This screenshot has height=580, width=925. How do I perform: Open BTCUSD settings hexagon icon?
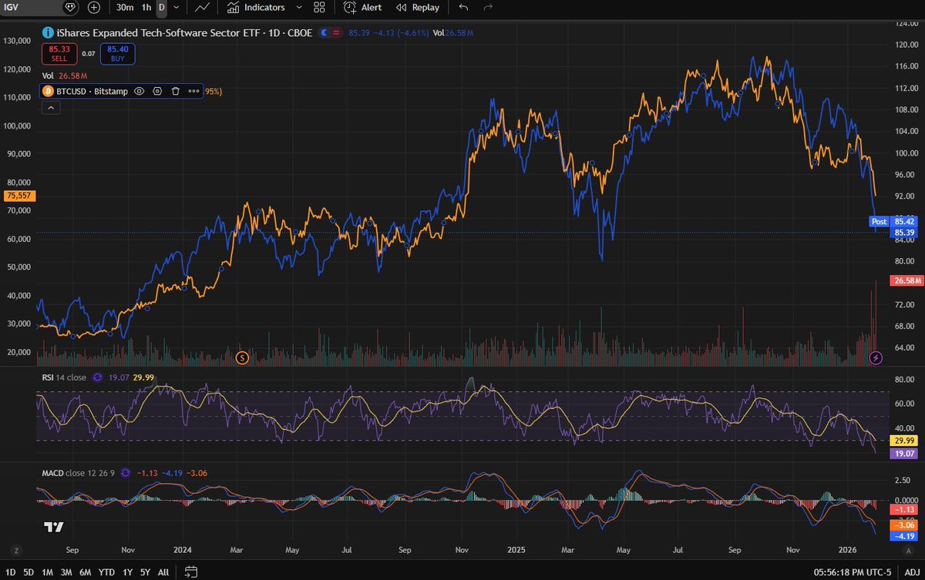point(157,91)
